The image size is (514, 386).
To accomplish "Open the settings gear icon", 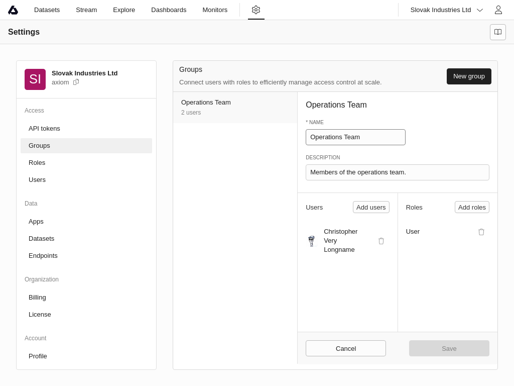I will [256, 10].
